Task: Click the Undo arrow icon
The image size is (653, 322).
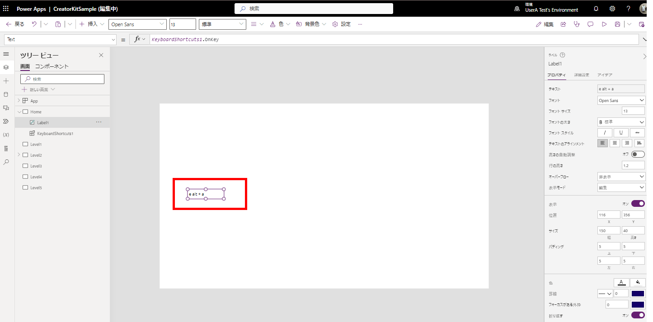Action: tap(34, 24)
